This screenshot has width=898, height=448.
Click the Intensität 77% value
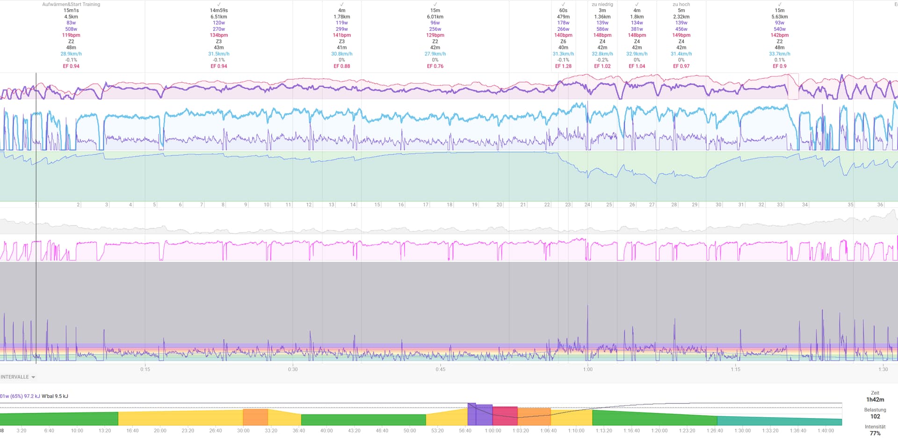coord(875,434)
